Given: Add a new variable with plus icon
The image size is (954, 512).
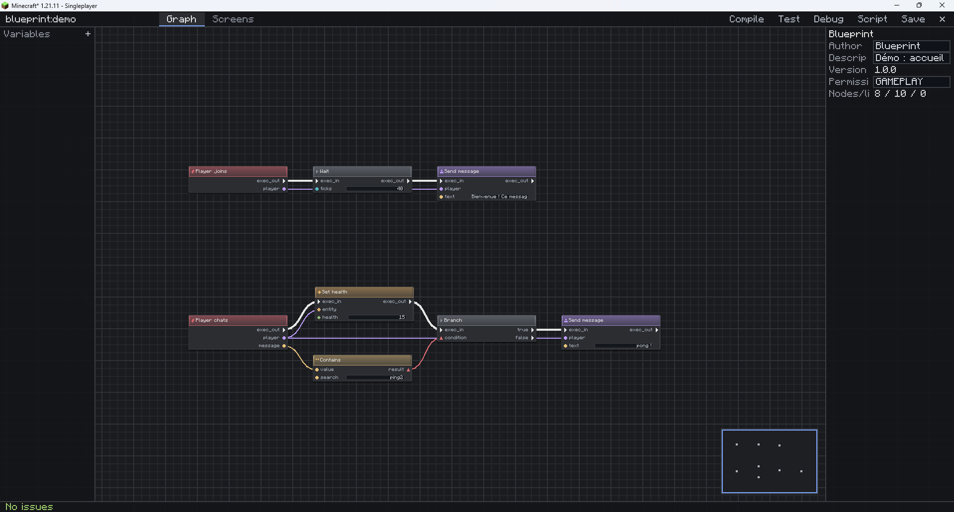Looking at the screenshot, I should click(x=88, y=34).
